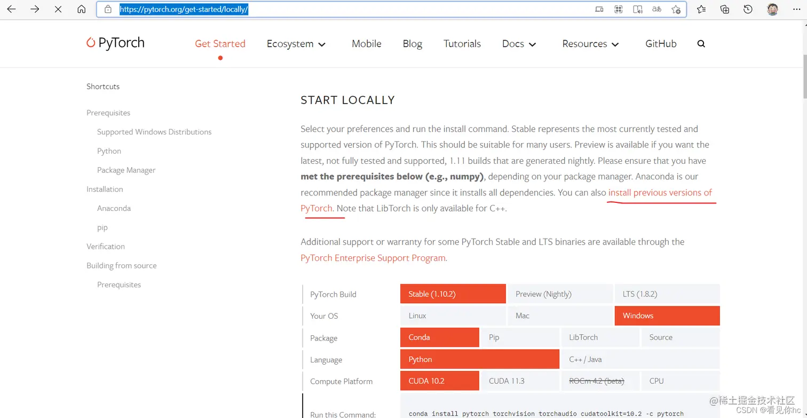Jump to Installation shortcut
807x418 pixels.
coord(105,189)
